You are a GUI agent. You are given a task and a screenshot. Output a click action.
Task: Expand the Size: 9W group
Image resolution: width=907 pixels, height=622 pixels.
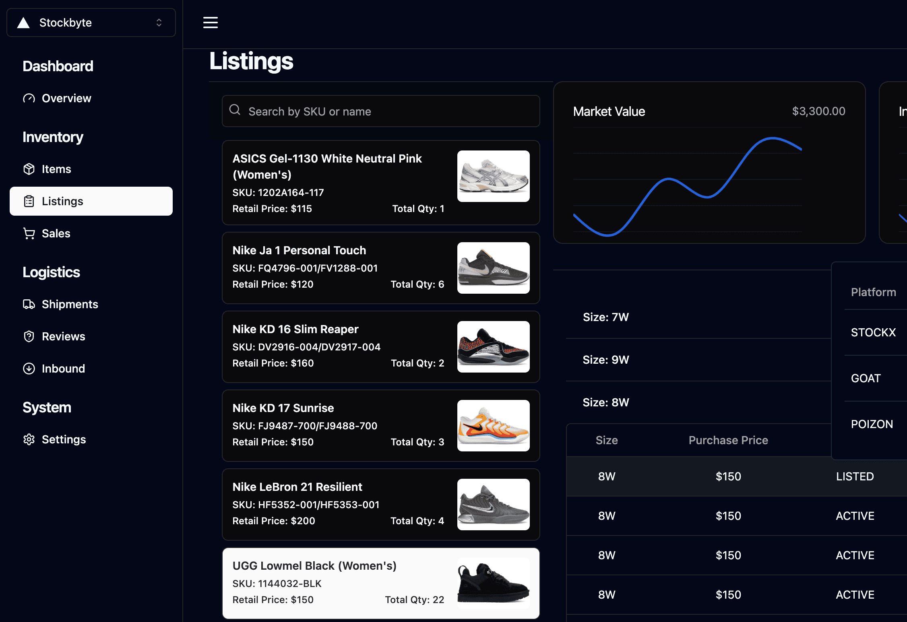(x=605, y=360)
